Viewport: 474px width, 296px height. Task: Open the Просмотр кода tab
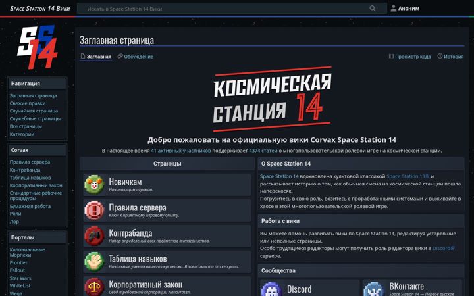click(409, 57)
